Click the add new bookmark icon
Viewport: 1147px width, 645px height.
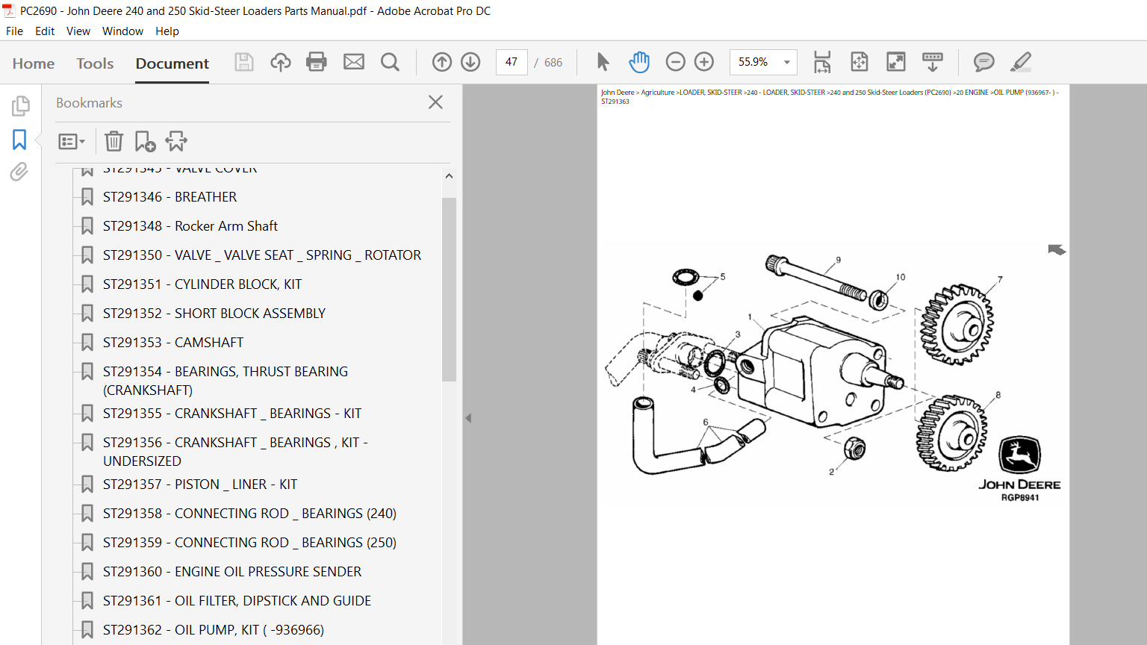click(x=145, y=141)
